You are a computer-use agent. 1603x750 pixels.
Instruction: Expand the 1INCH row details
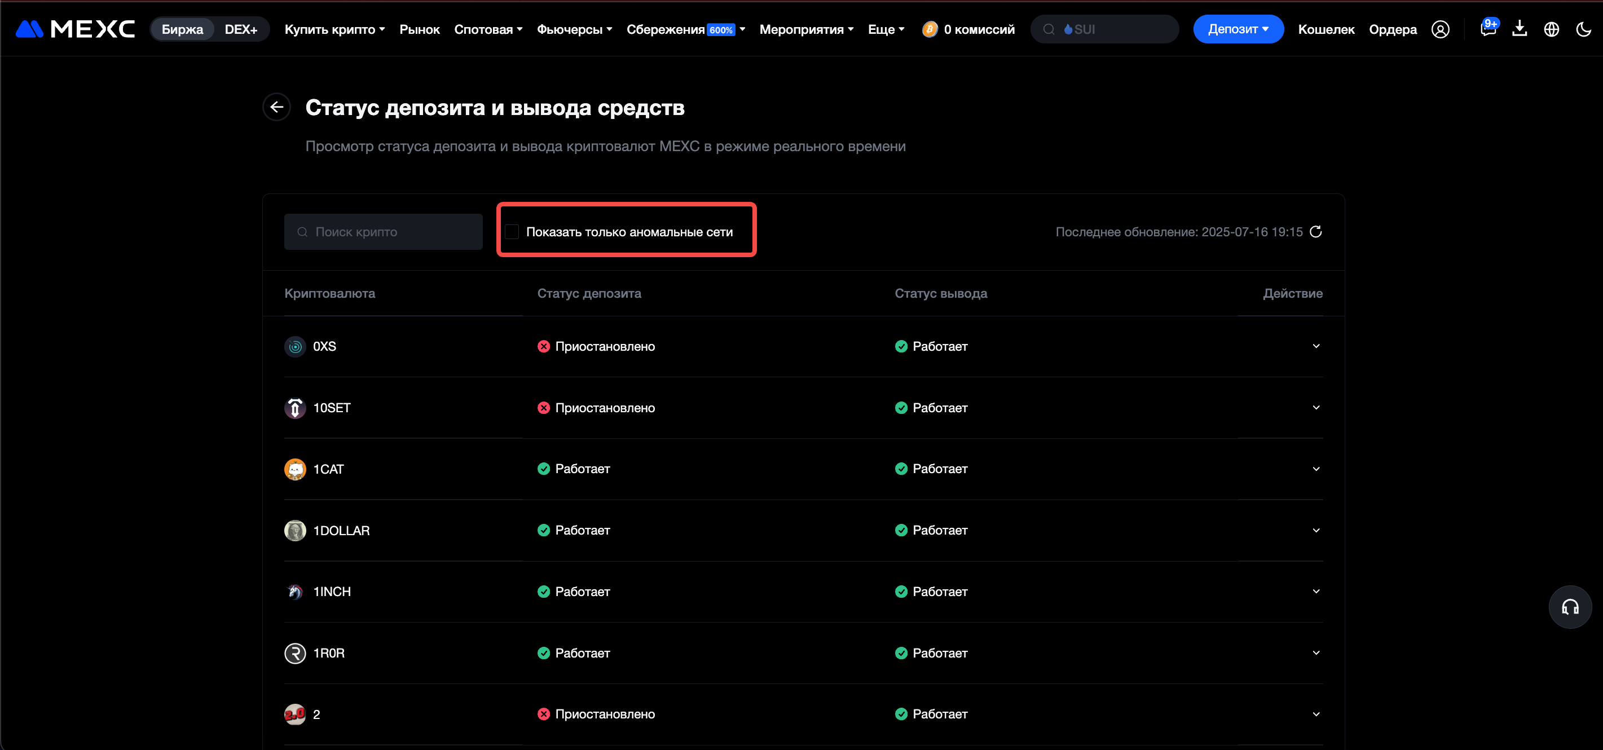coord(1315,592)
